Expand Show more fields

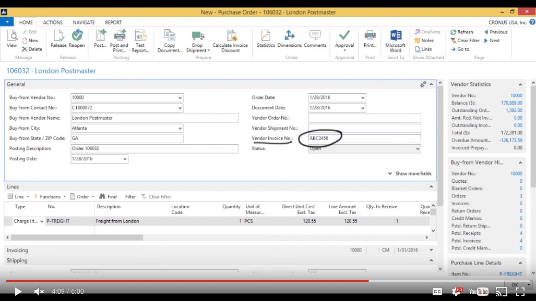coord(410,173)
